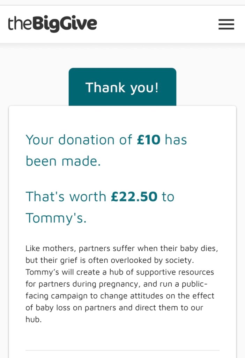The width and height of the screenshot is (245, 358).
Task: Click the final word 'hub.' in paragraph
Action: 34,319
